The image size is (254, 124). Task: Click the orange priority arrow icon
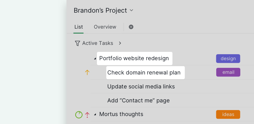coord(87,72)
